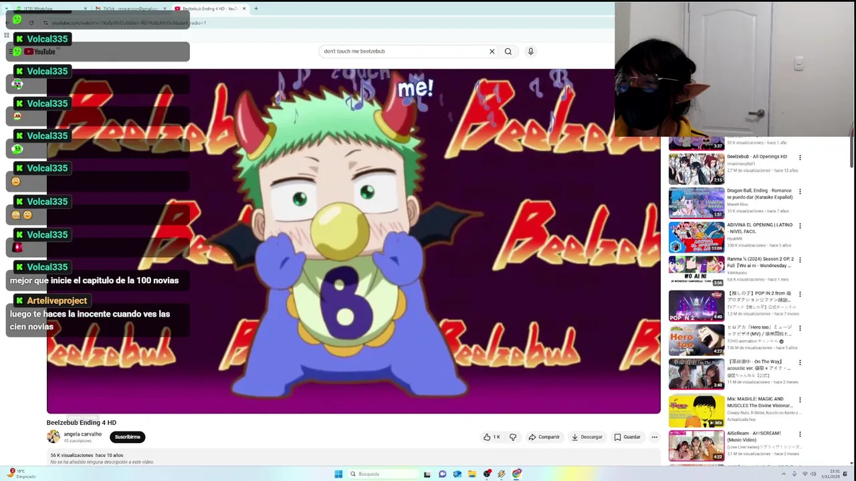The width and height of the screenshot is (856, 481).
Task: Click the Descargar download button
Action: pyautogui.click(x=586, y=437)
